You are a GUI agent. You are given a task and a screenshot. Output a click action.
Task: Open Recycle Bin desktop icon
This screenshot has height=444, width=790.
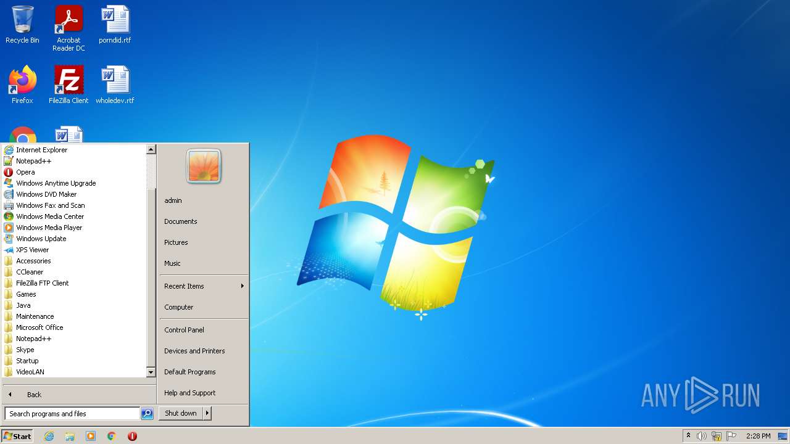click(x=22, y=25)
